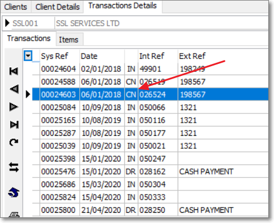Viewport: 274px width, 223px height.
Task: Click Ext Ref 198567 in the 00024588 row
Action: click(193, 82)
